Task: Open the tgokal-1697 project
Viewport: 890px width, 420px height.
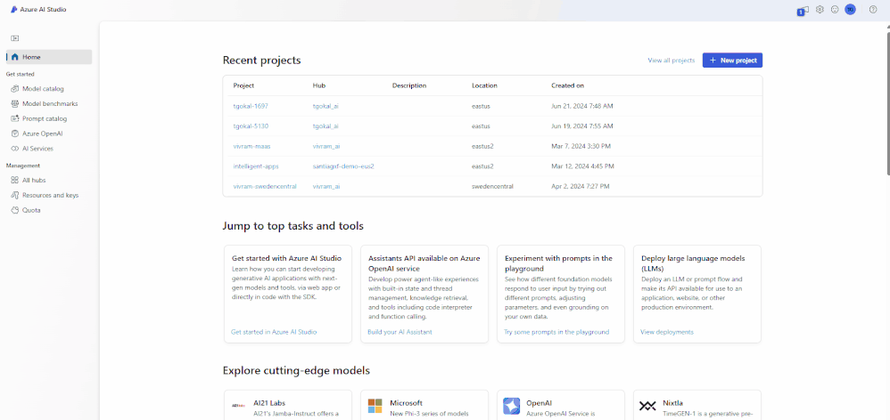Action: [x=251, y=106]
